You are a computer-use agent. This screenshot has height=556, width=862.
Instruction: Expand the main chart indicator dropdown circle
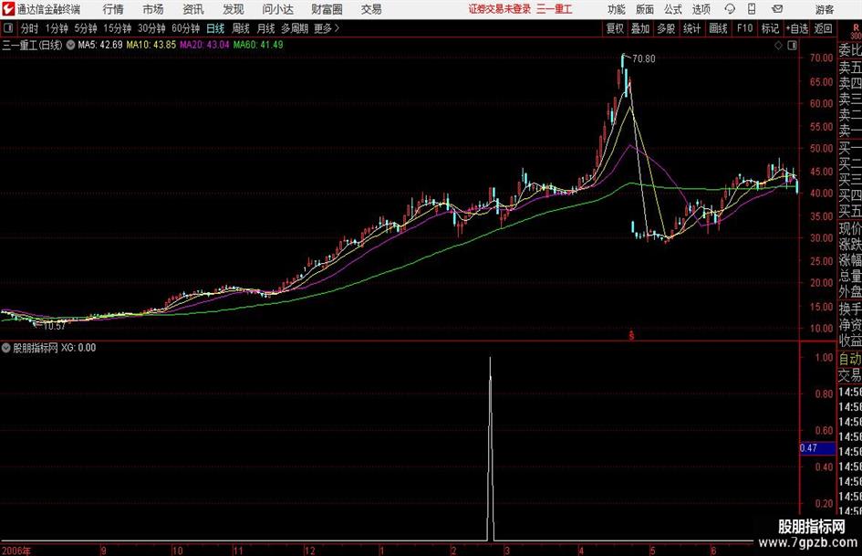click(x=70, y=45)
